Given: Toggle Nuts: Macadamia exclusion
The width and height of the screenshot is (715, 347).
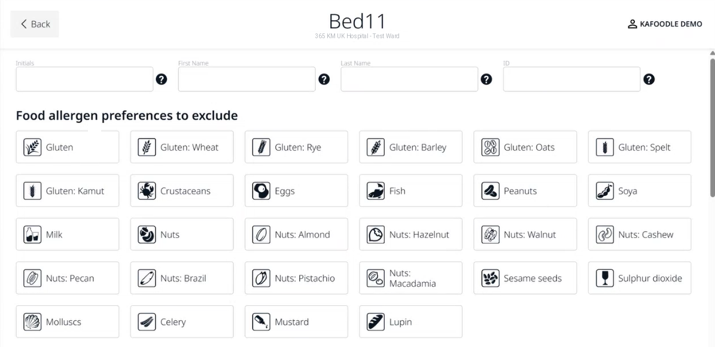Looking at the screenshot, I should pos(411,278).
